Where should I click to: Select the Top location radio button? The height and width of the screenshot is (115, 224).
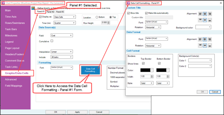110,17
